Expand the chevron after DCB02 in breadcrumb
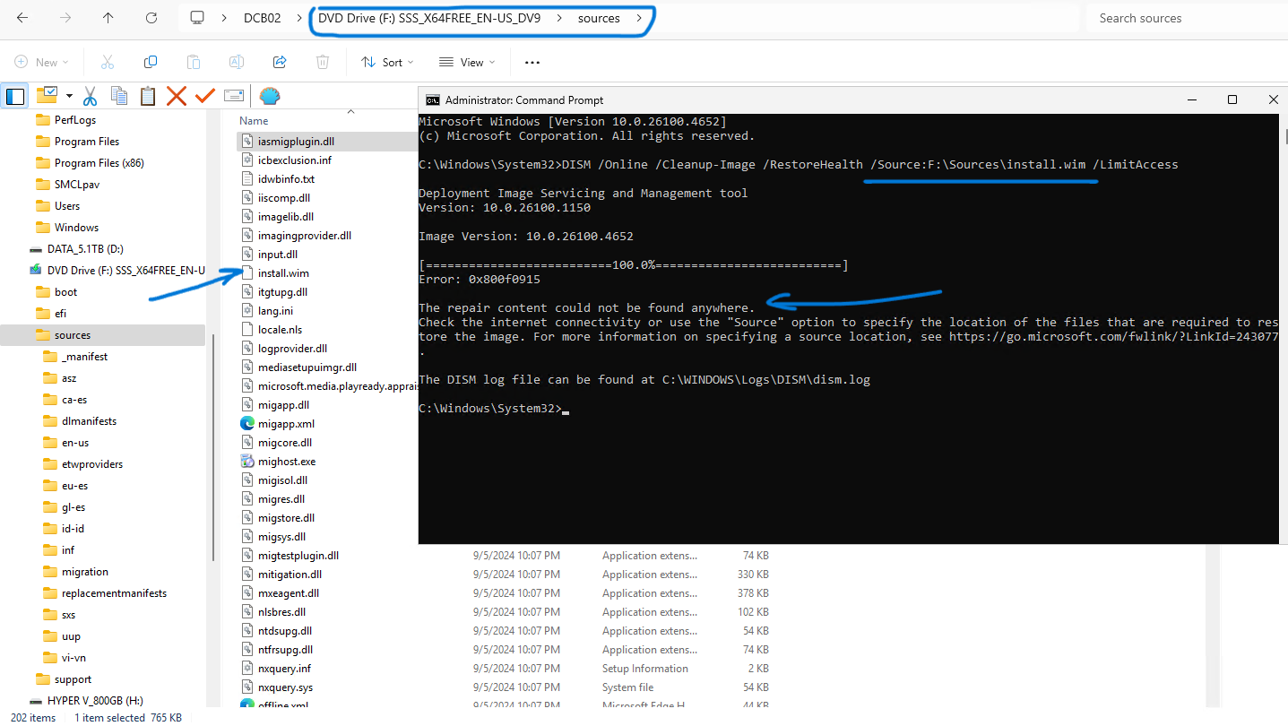Viewport: 1288px width, 726px height. click(299, 18)
